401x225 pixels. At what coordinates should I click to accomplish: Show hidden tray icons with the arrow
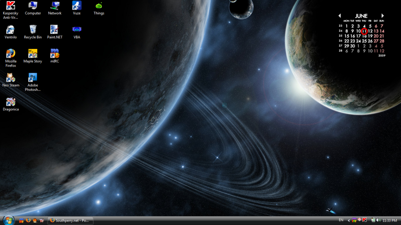click(348, 220)
